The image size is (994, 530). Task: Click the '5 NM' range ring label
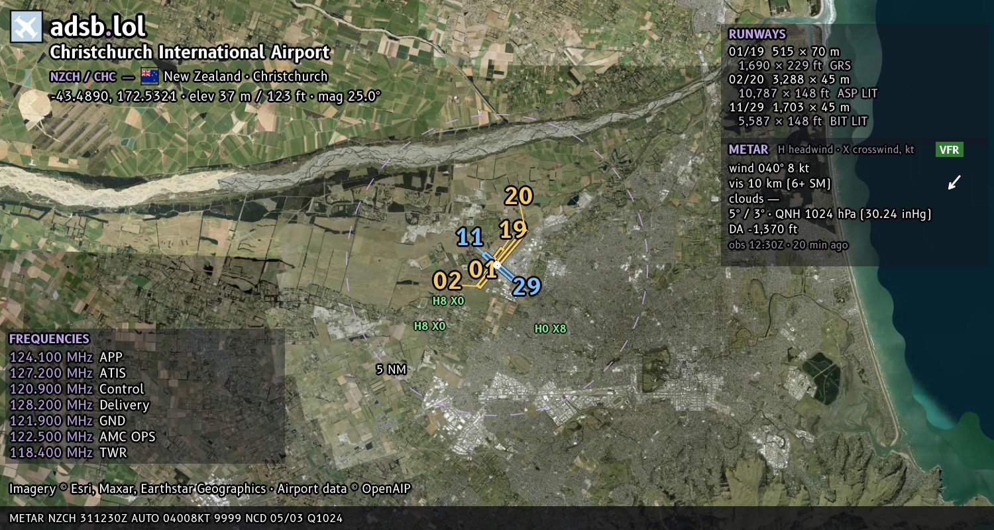[x=391, y=370]
